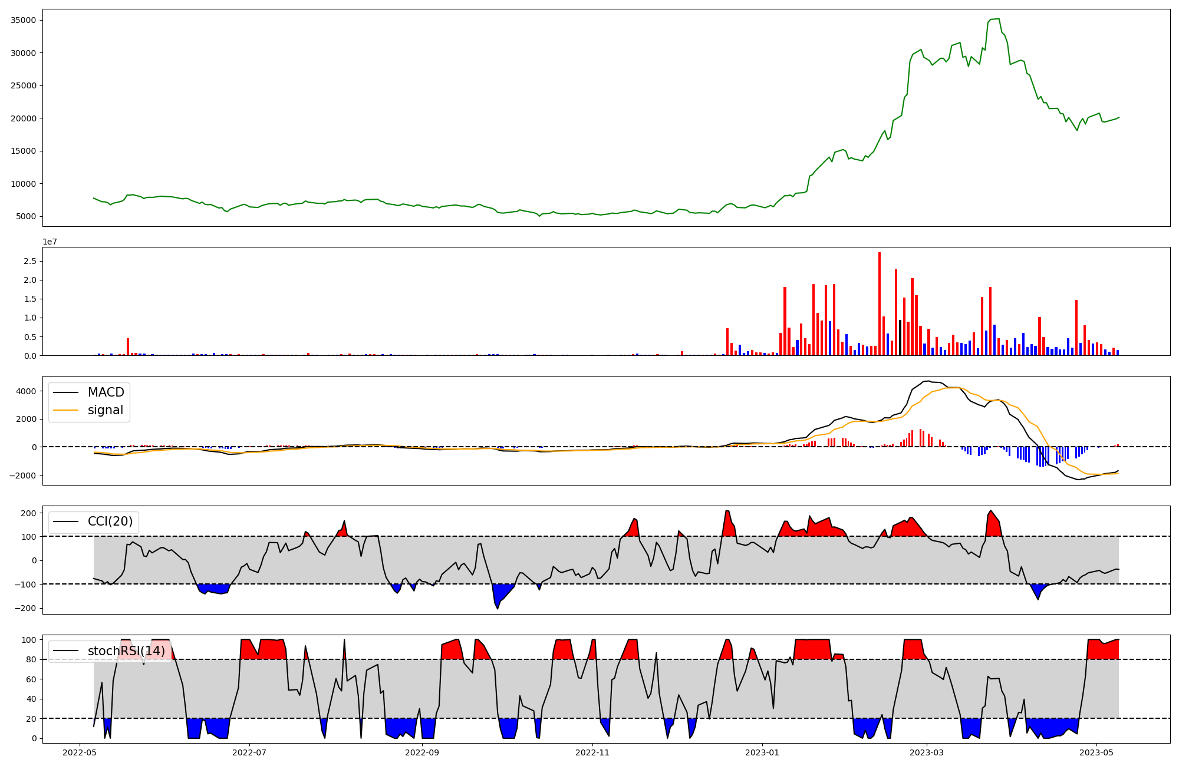
Task: Click the tallest red volume bar
Action: click(x=880, y=303)
